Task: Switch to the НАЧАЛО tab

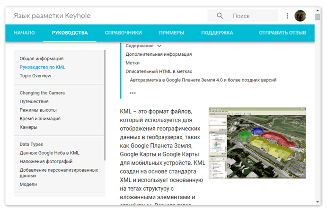Action: coord(25,33)
